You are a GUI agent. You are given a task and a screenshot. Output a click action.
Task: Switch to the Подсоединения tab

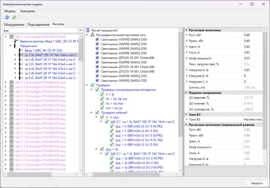tap(38, 24)
